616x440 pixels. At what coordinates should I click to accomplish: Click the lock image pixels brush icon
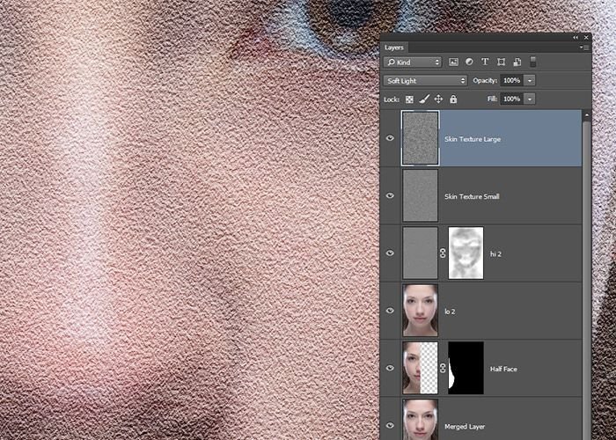pos(424,99)
